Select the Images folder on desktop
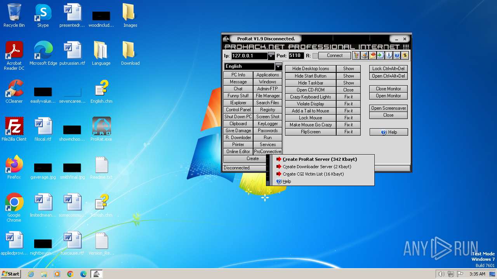The height and width of the screenshot is (279, 497). pyautogui.click(x=130, y=16)
